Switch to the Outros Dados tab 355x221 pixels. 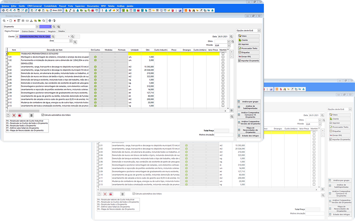coord(28,31)
